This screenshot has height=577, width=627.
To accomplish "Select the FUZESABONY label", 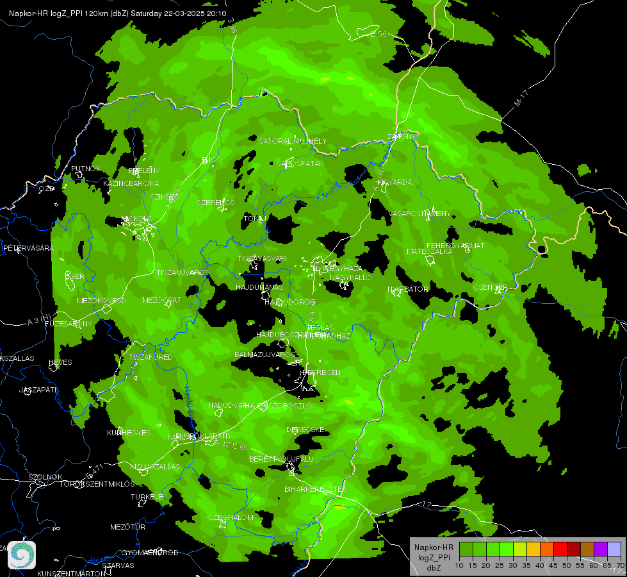I will (69, 324).
